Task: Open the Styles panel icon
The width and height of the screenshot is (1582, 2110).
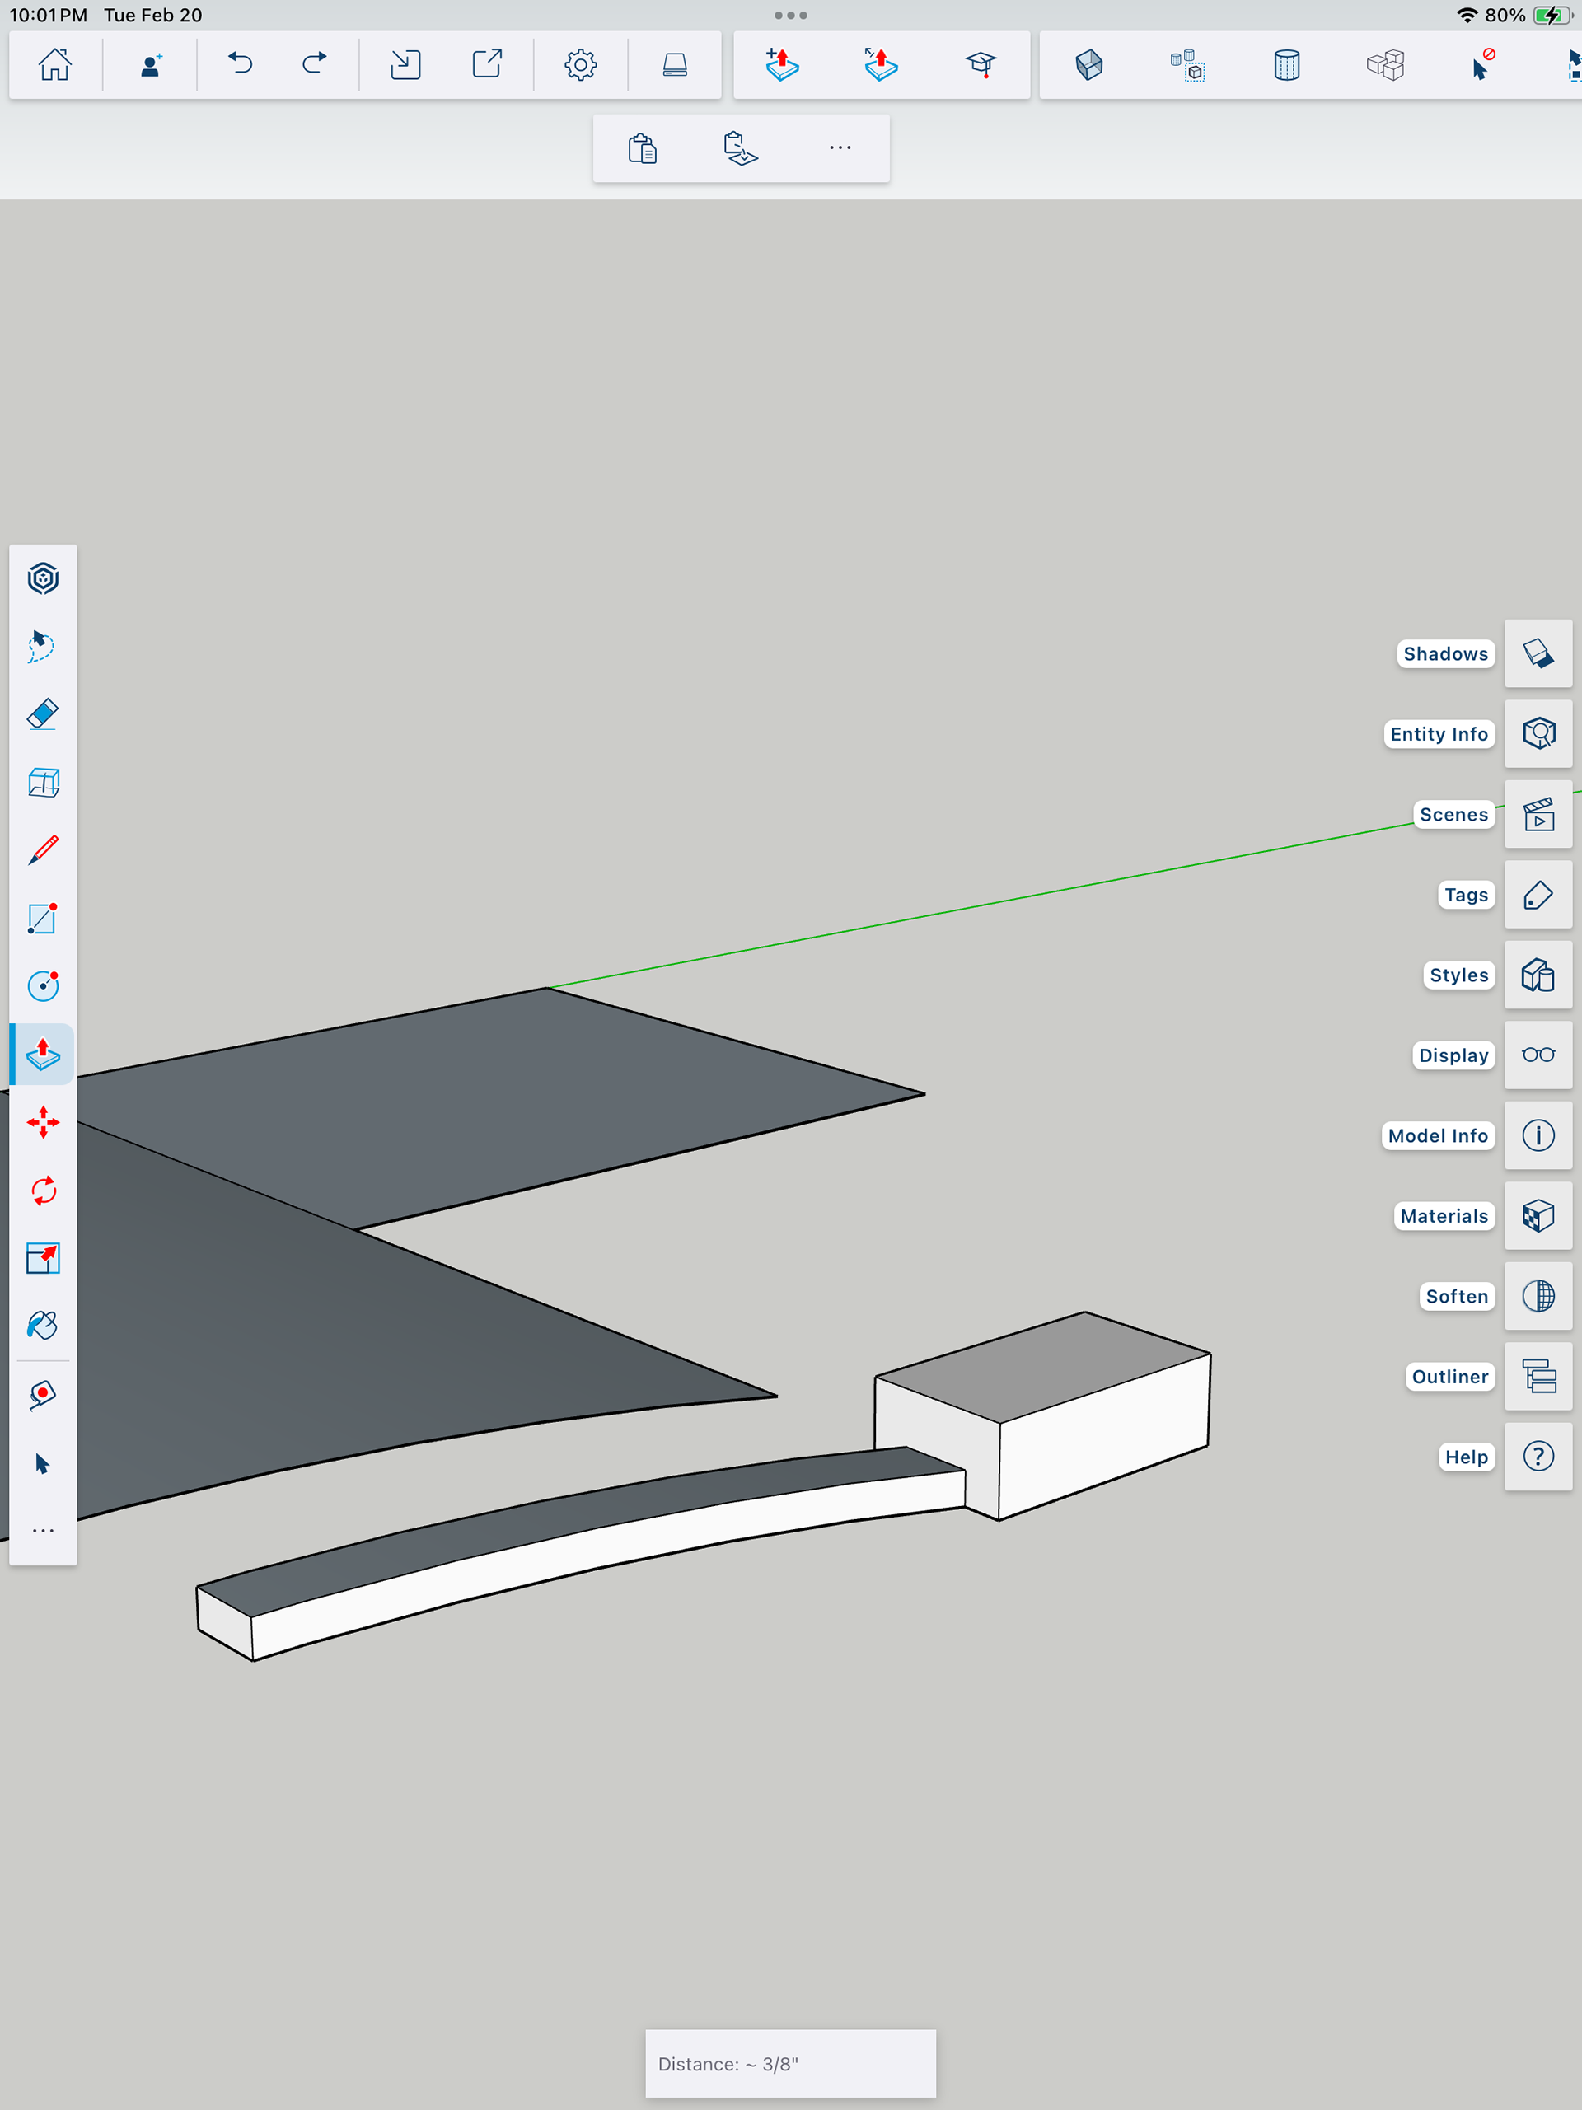Action: pyautogui.click(x=1538, y=975)
